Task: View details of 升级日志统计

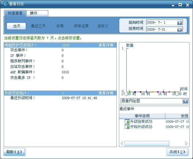Action: [x=106, y=93]
